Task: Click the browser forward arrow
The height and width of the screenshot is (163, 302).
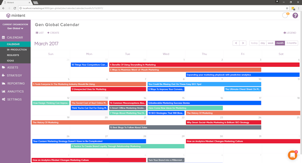Action: (9, 8)
